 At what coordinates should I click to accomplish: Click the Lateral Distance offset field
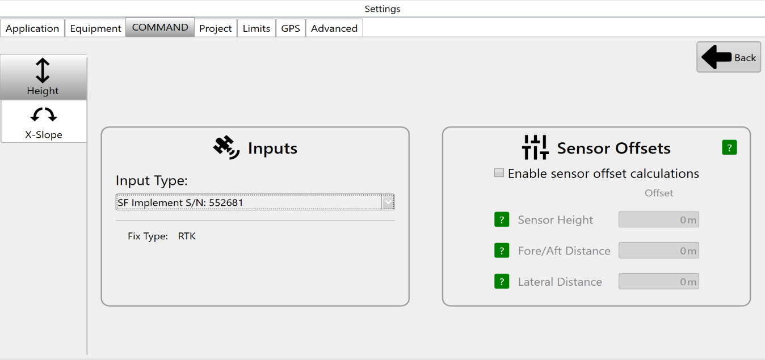[659, 281]
